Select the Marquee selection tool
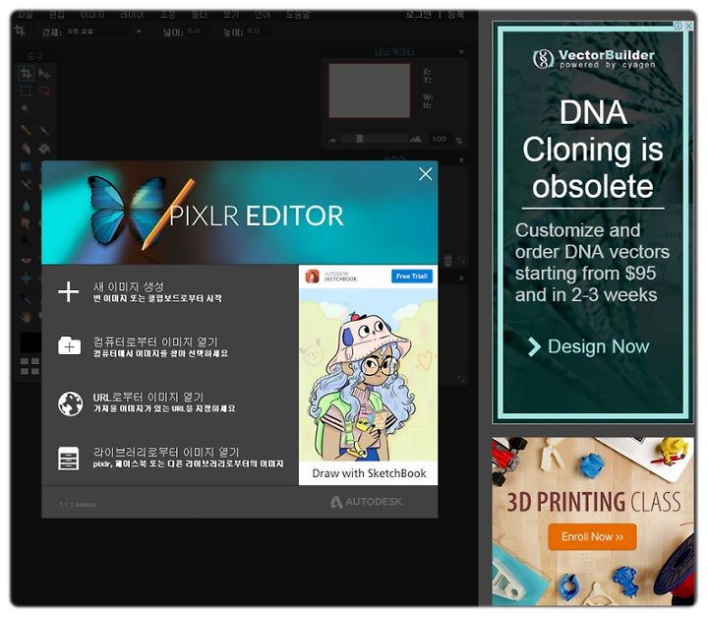This screenshot has height=617, width=708. [26, 92]
